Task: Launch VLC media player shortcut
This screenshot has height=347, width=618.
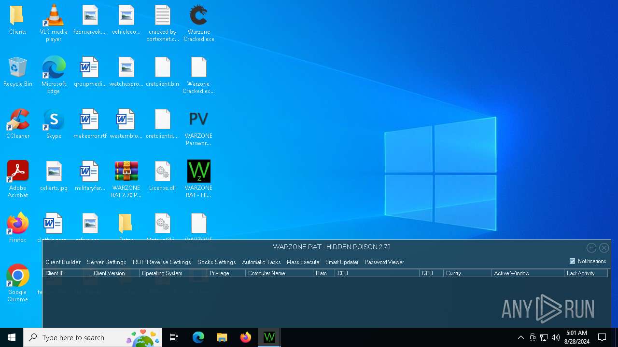Action: [x=54, y=23]
